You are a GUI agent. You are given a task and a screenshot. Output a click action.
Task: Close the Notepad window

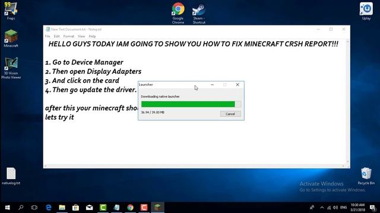click(x=344, y=29)
